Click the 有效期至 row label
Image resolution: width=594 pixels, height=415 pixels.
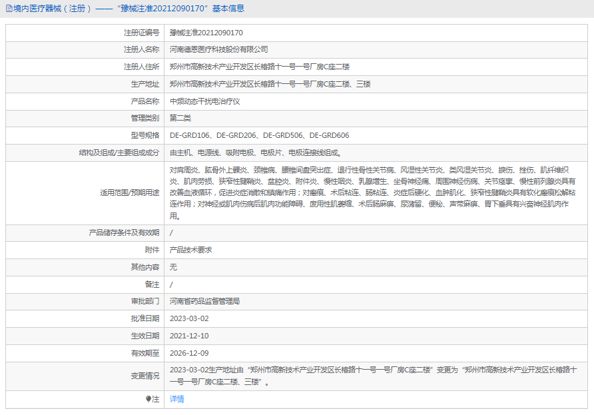coord(145,353)
